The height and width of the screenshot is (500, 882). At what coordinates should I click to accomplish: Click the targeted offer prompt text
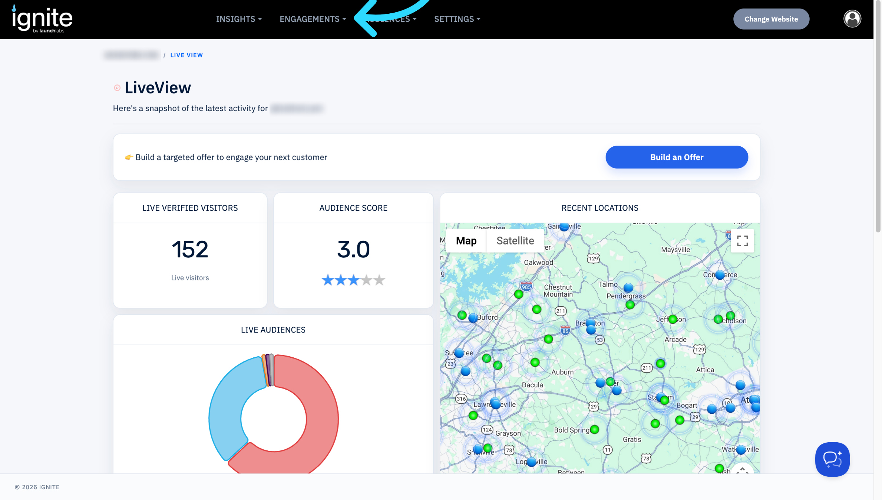point(231,157)
